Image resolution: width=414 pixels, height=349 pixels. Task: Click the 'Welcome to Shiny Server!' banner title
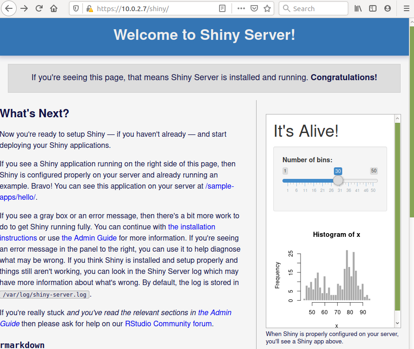click(x=204, y=35)
